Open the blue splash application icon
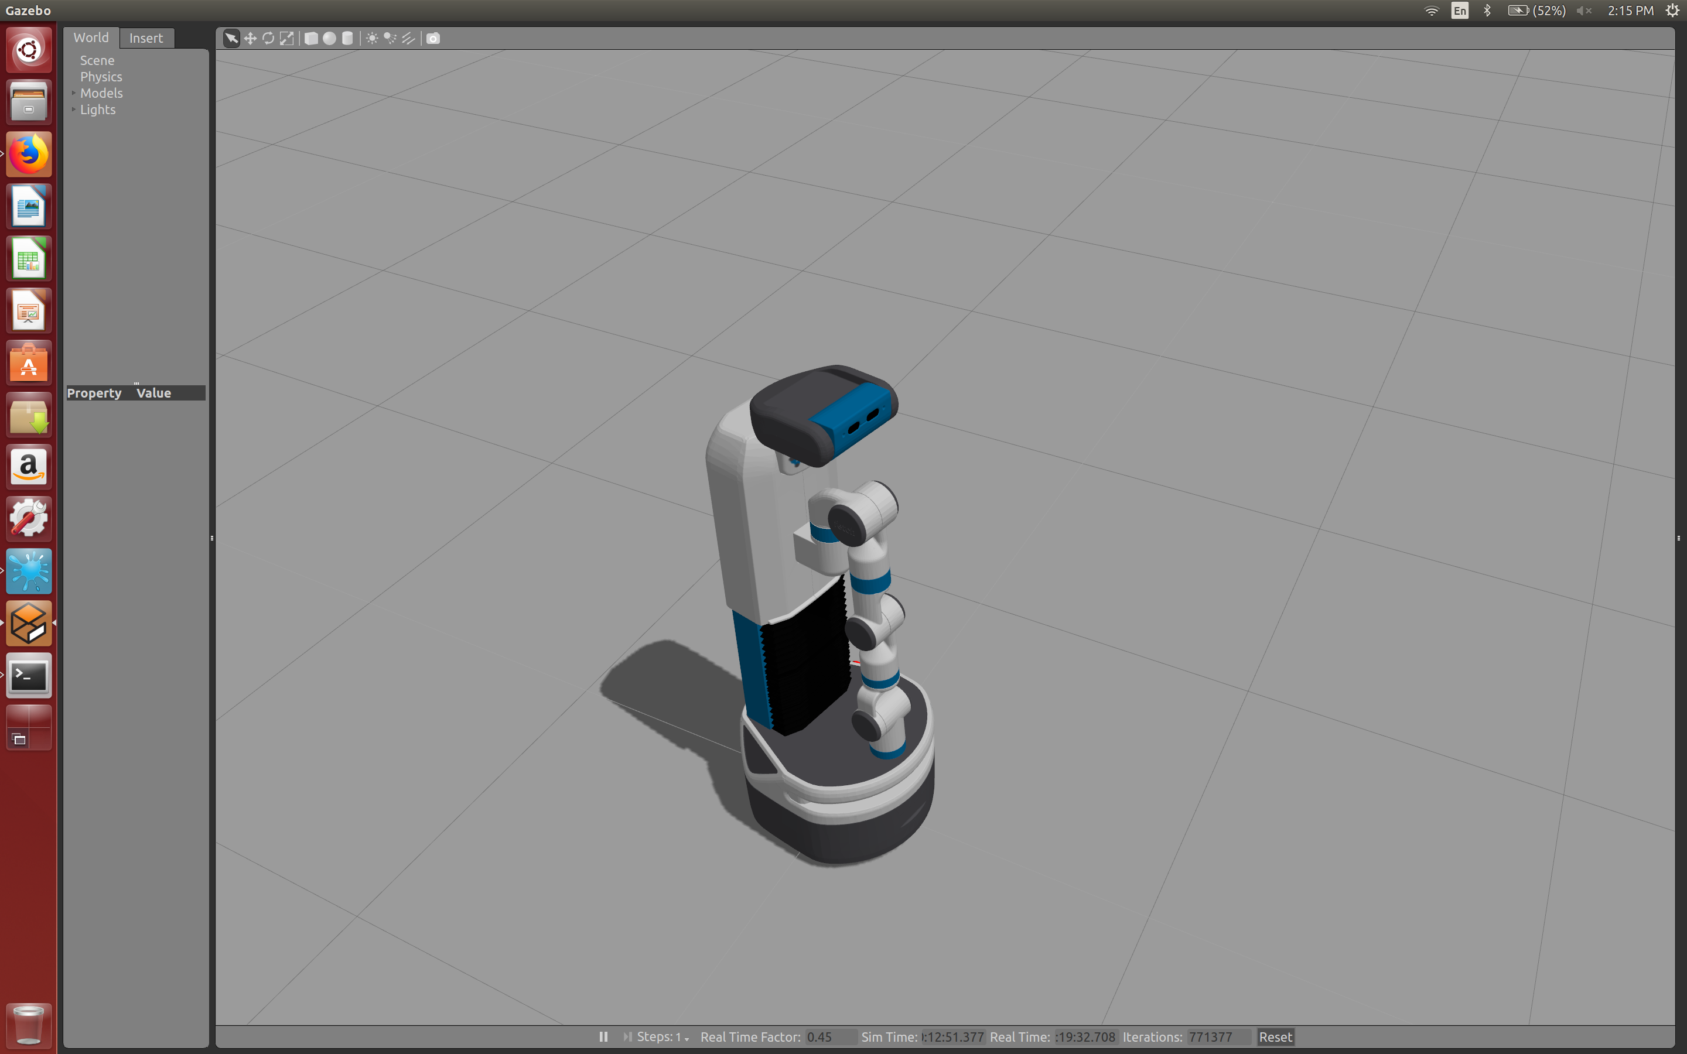This screenshot has height=1054, width=1687. click(x=29, y=571)
